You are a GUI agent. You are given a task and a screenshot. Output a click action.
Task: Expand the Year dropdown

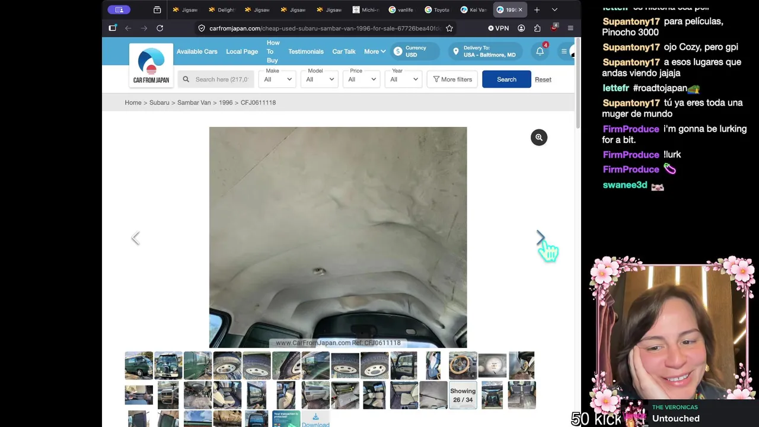tap(403, 79)
